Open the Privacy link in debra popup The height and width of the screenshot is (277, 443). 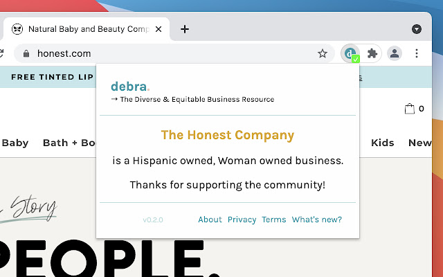click(242, 220)
